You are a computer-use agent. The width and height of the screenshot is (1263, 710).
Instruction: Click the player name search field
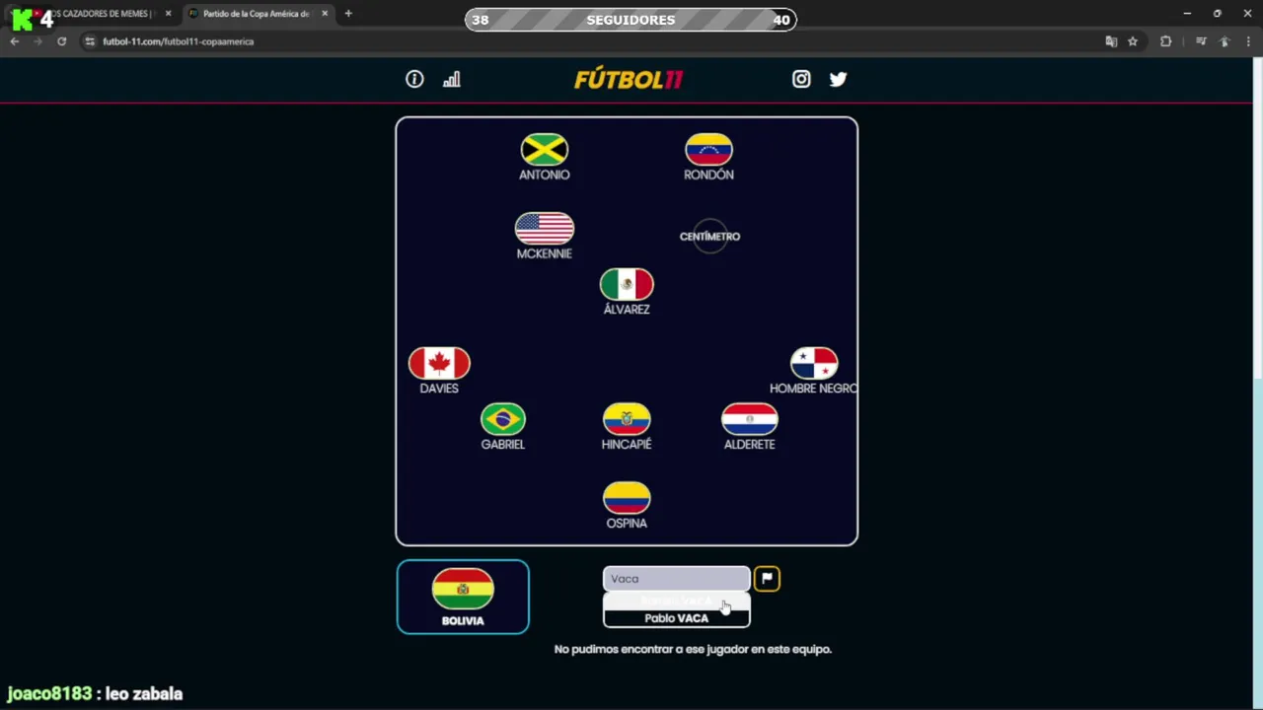point(677,579)
